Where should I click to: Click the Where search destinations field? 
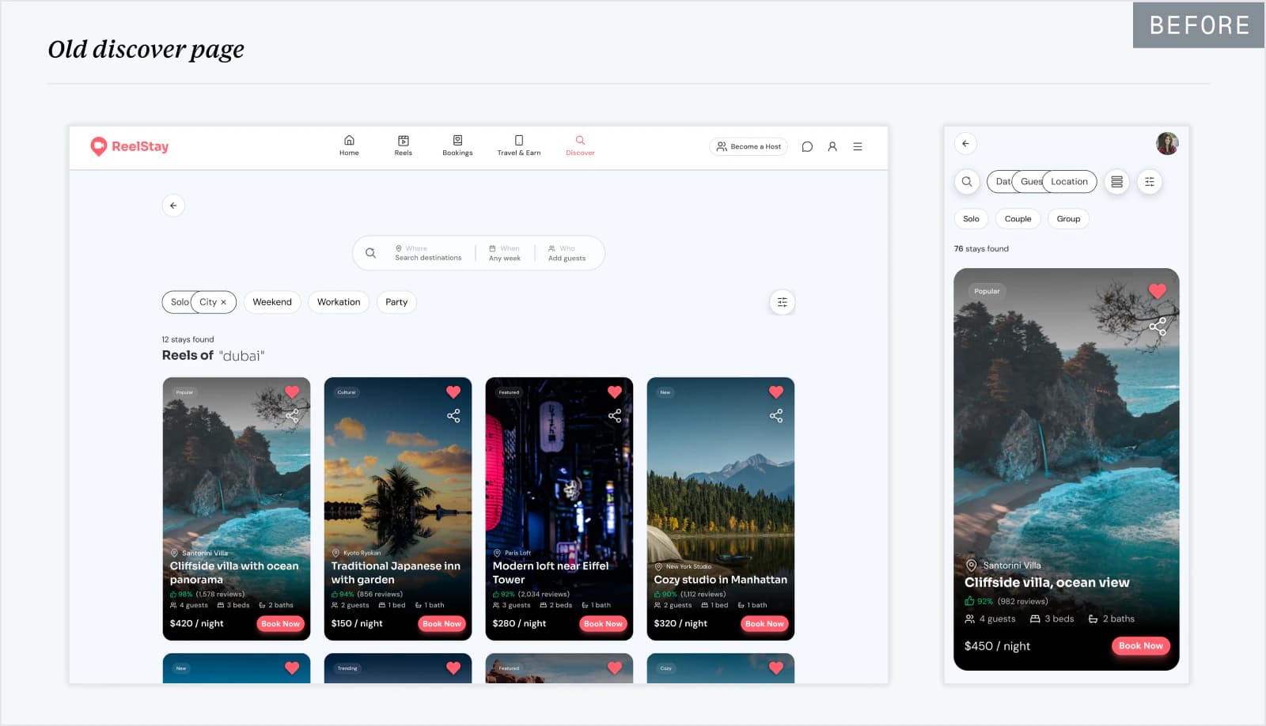click(x=428, y=253)
